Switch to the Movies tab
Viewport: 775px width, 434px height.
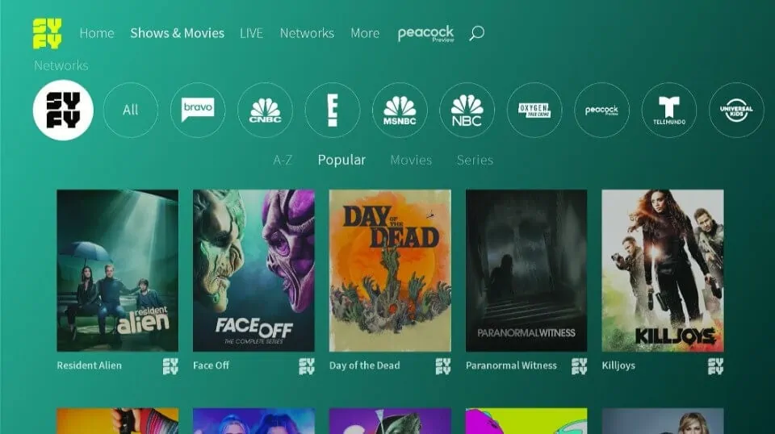pyautogui.click(x=411, y=160)
